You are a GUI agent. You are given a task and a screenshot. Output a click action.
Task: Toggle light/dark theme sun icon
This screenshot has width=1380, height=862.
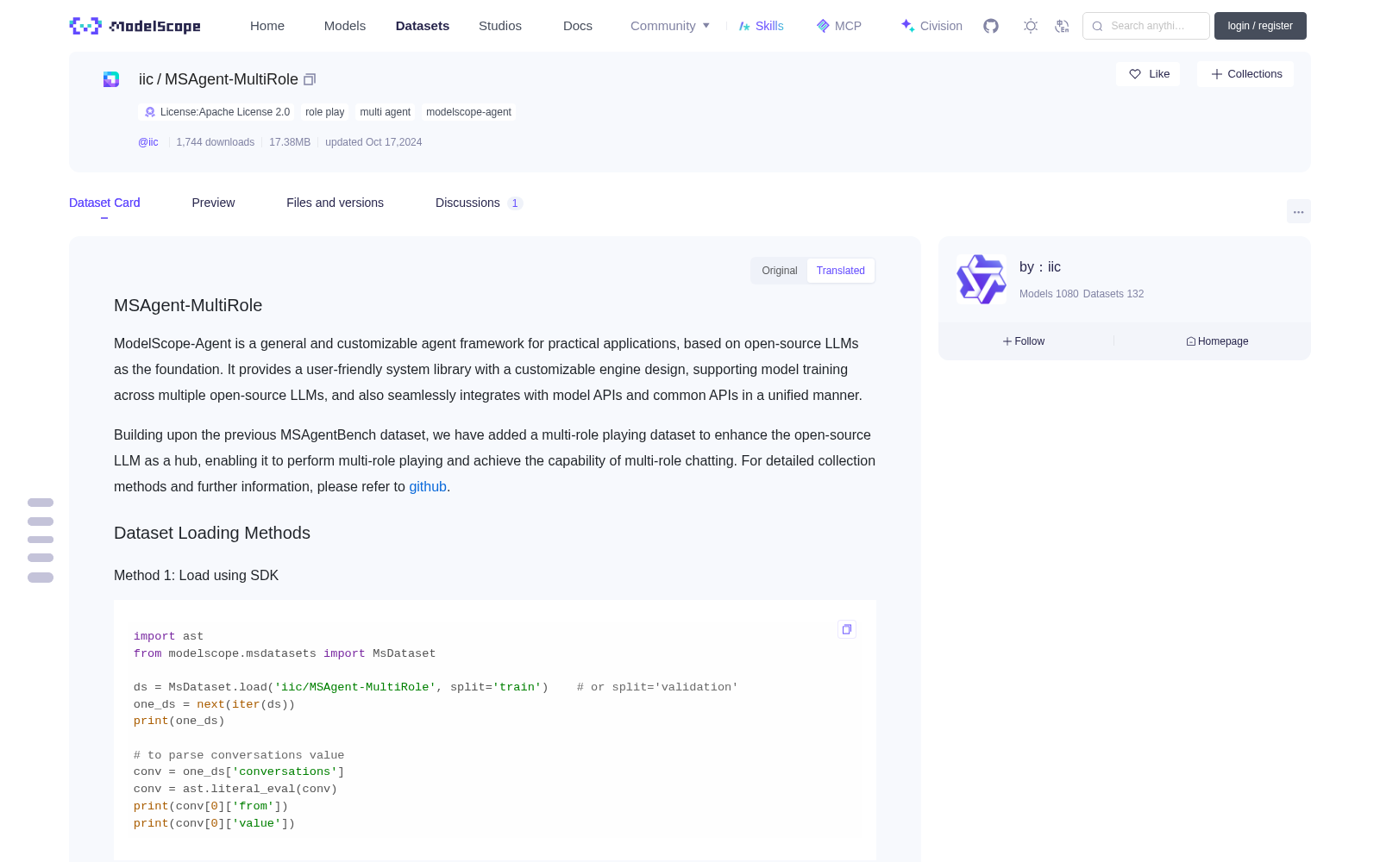click(1031, 26)
